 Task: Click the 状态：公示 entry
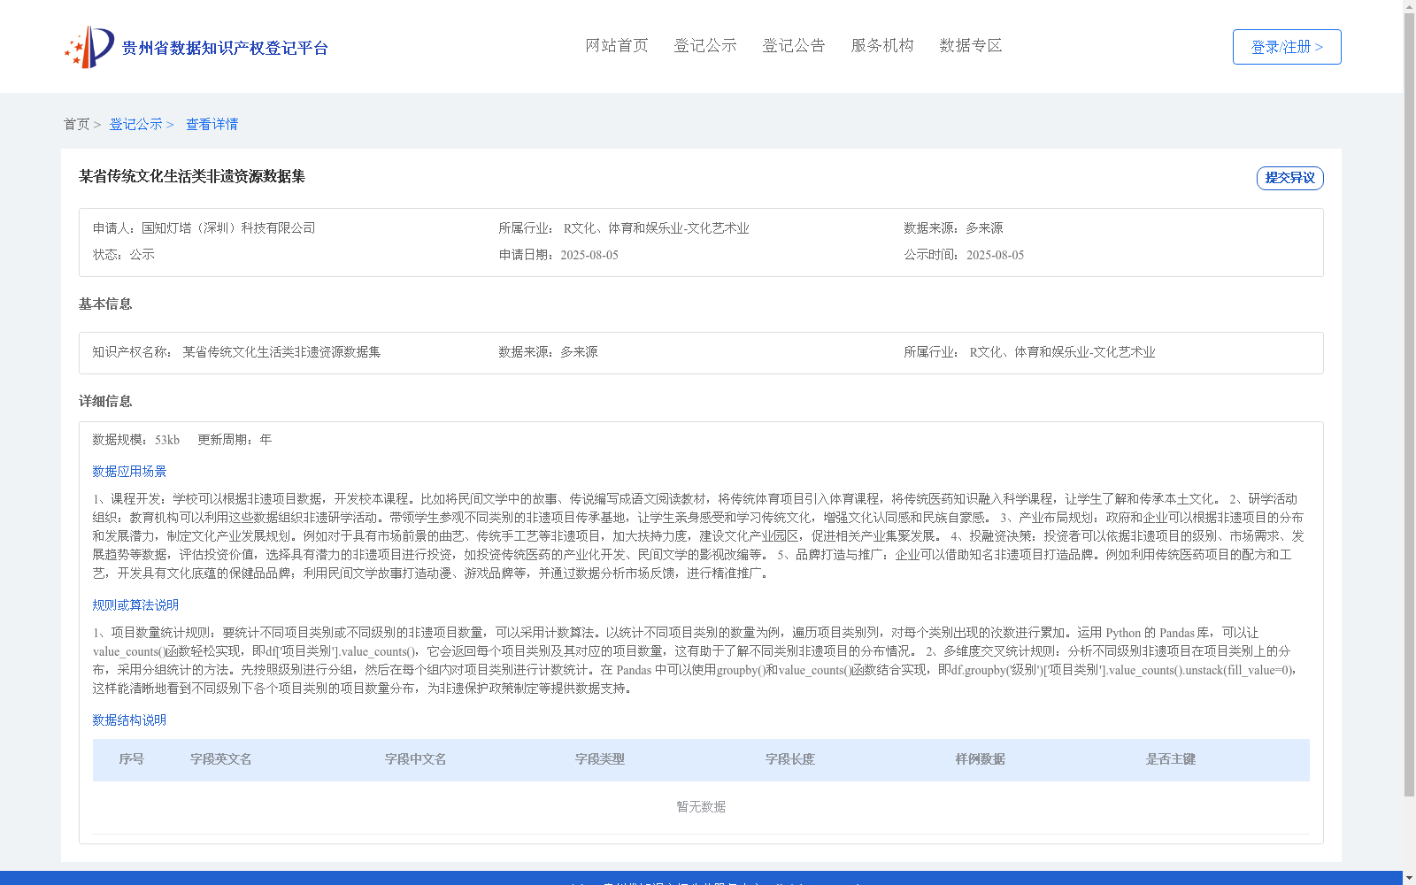[124, 255]
